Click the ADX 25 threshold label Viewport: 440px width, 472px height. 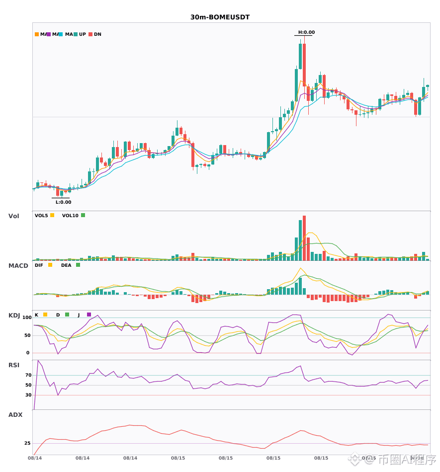(x=27, y=443)
